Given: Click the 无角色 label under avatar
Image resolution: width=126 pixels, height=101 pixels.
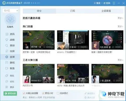Looking at the screenshot, I should point(10,27).
